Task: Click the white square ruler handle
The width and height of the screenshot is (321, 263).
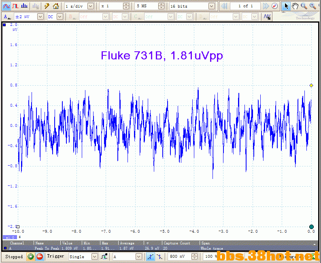Action: 18,227
